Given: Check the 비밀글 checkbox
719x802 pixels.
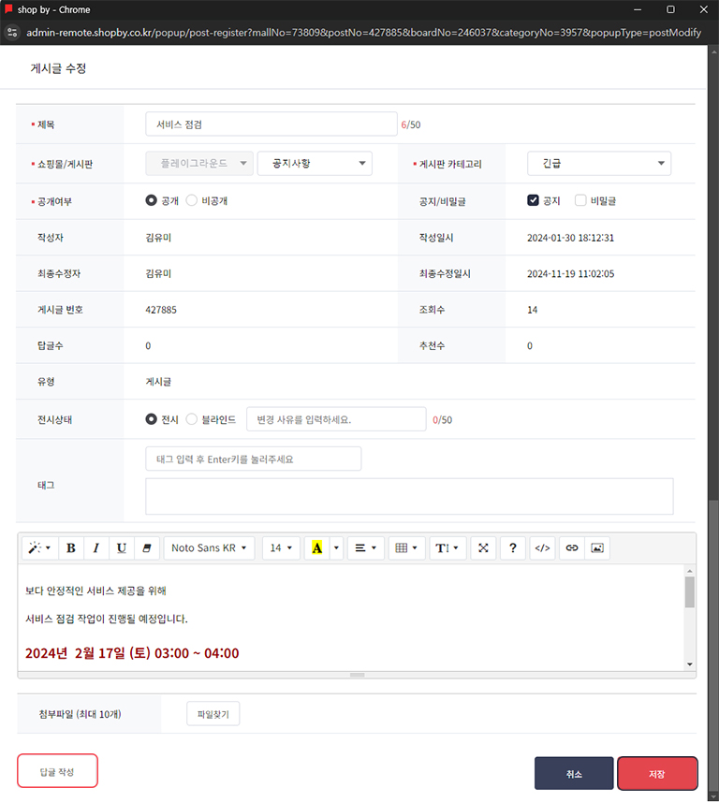Looking at the screenshot, I should click(x=580, y=200).
